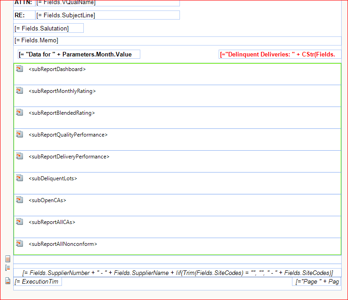
Task: Click the <subOpenCAs> label text
Action: coord(47,200)
